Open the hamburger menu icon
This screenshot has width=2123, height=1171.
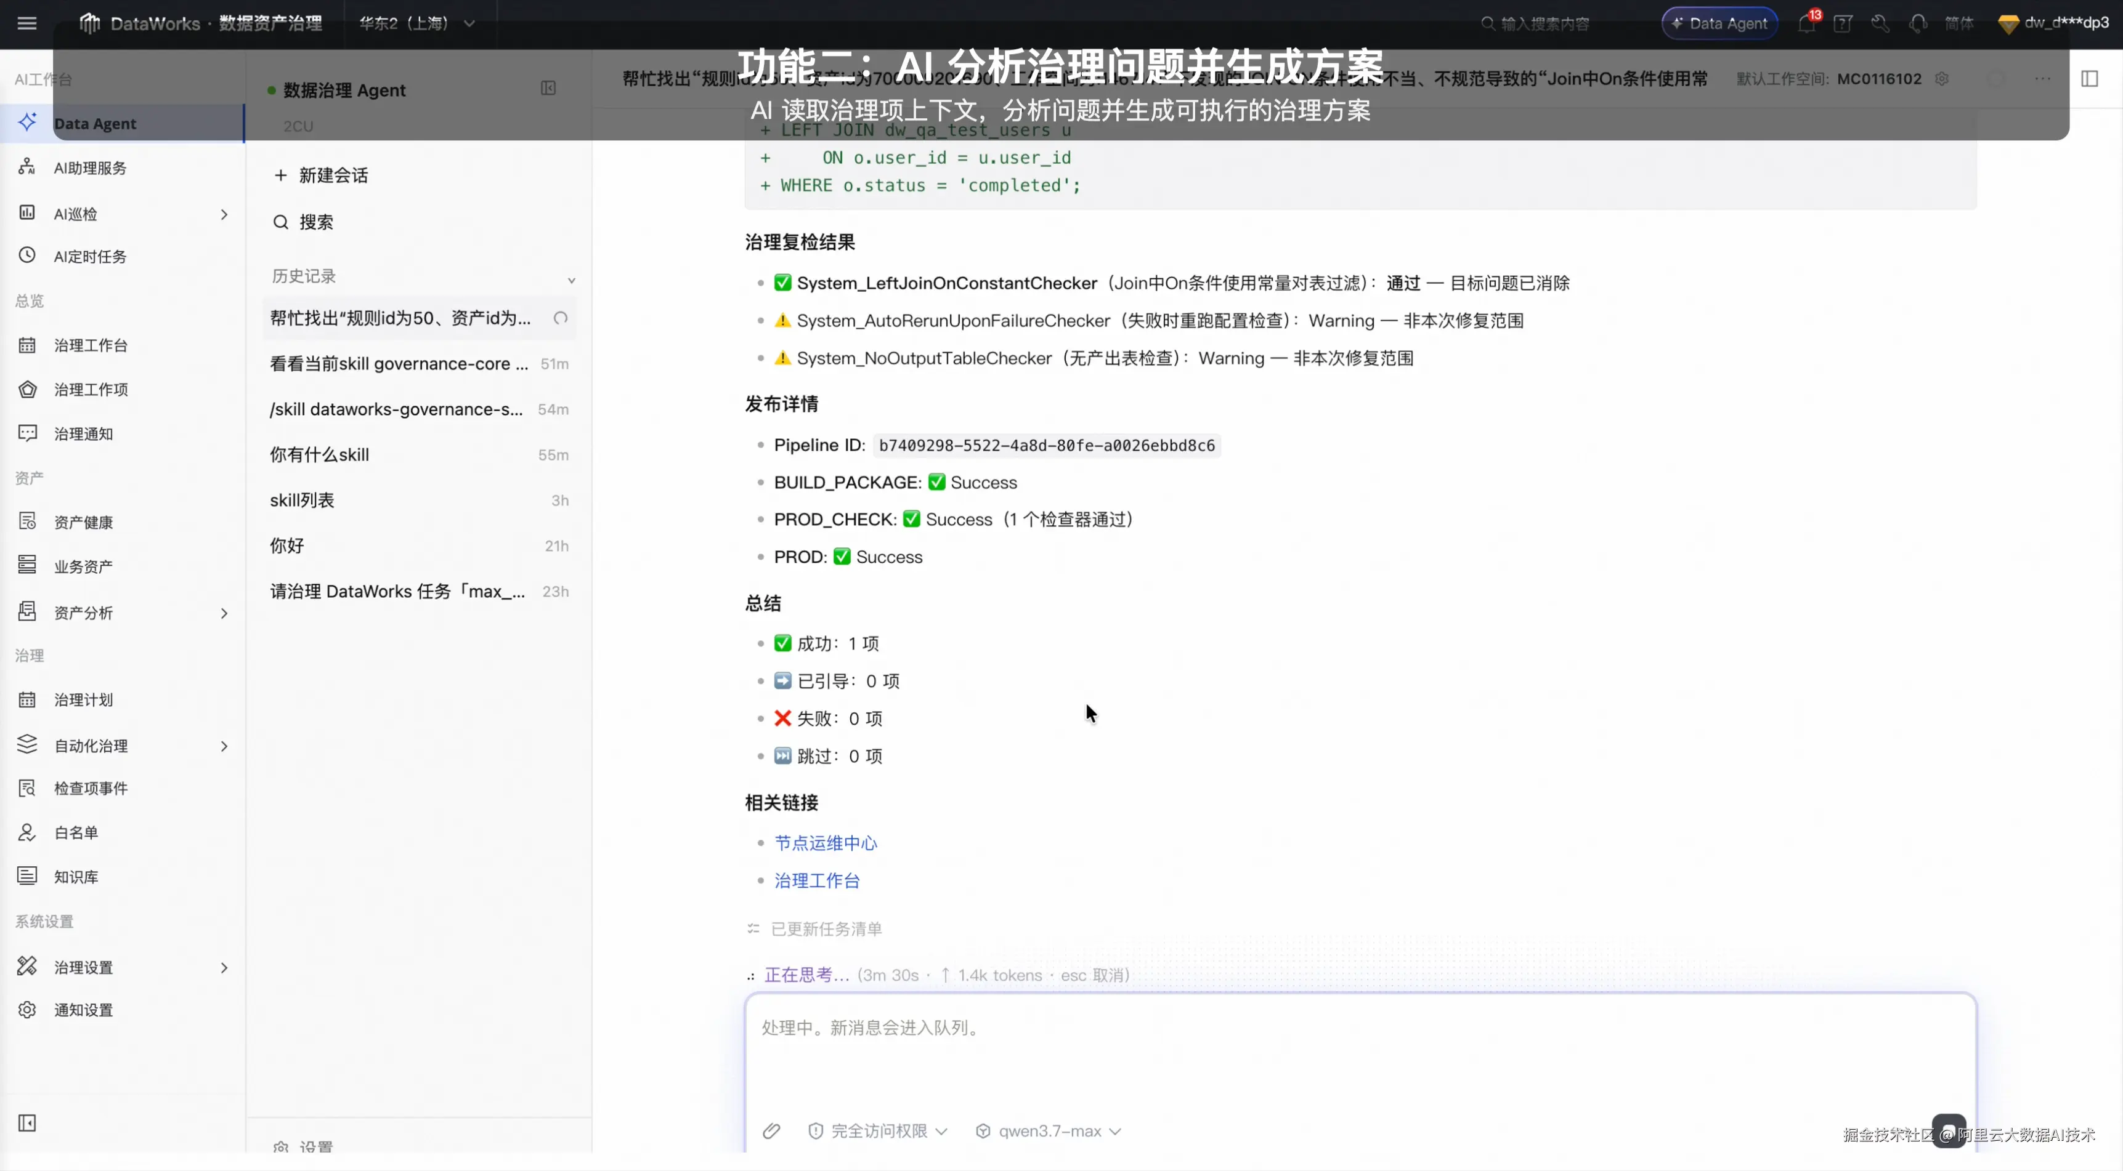27,23
